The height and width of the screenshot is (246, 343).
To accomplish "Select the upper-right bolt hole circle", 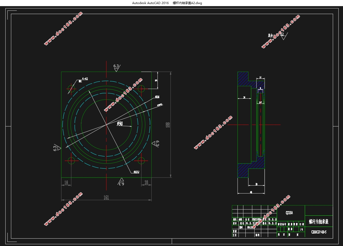I will (x=141, y=89).
